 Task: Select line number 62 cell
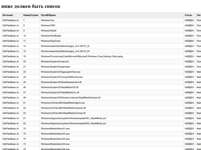31,123
